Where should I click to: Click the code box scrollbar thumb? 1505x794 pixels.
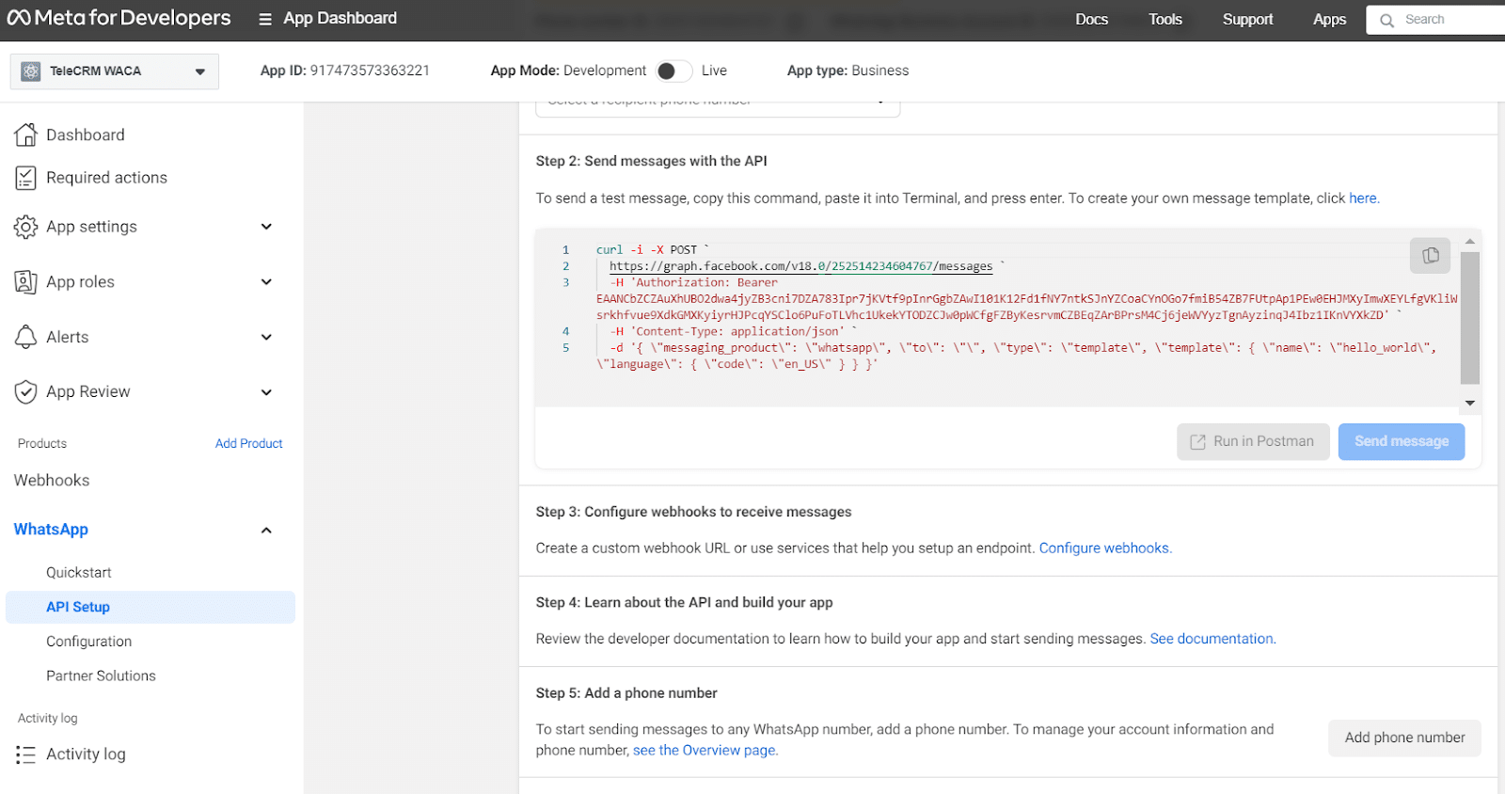[x=1469, y=318]
